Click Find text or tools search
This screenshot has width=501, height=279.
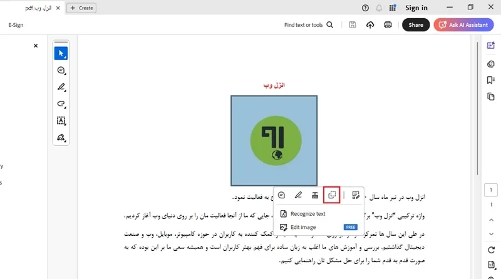click(309, 25)
